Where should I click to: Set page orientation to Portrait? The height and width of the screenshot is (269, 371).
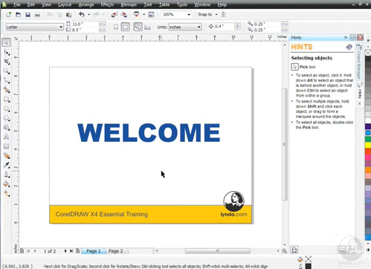tap(116, 27)
